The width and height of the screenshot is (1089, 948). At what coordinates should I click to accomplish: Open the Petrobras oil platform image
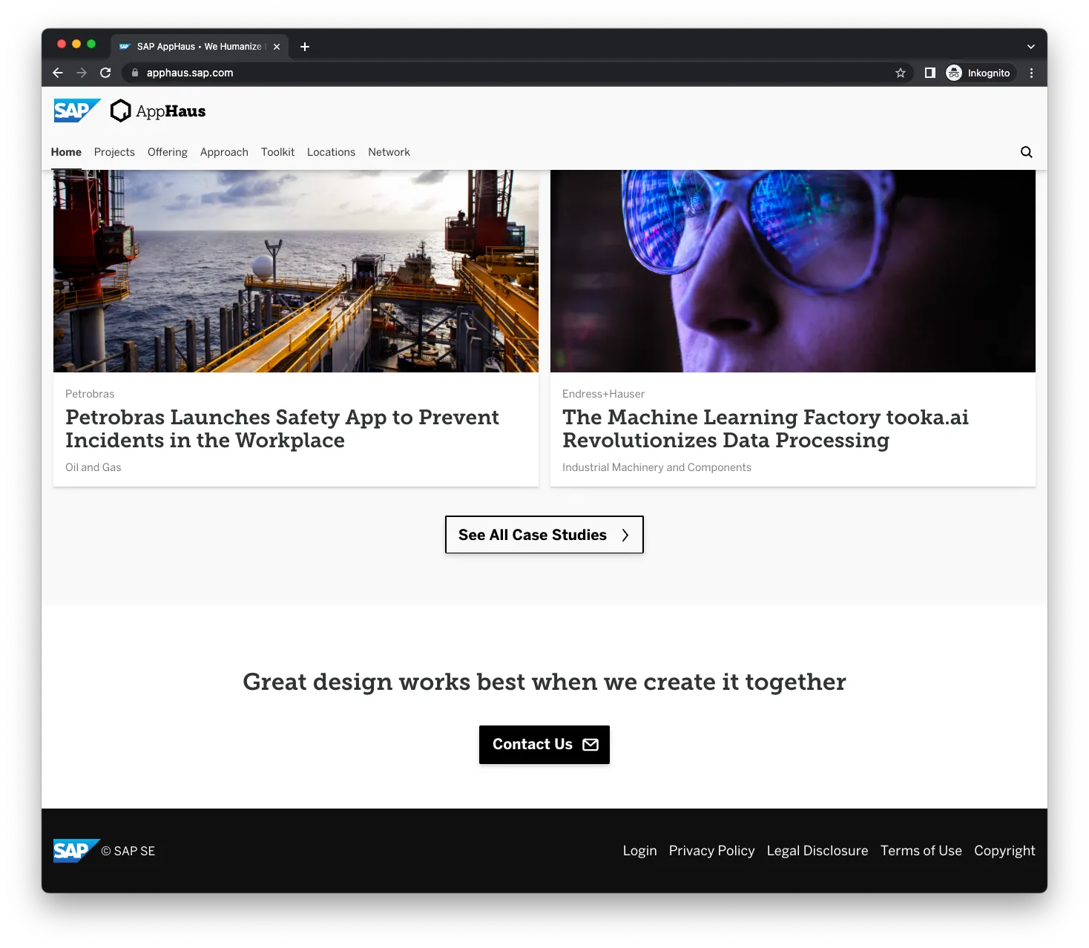295,271
